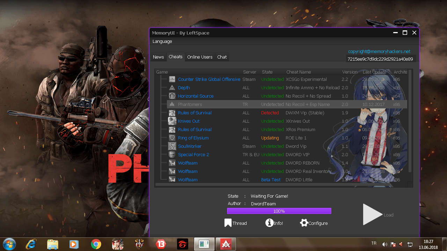Click 'ROE Lite 1' cheat name
The width and height of the screenshot is (447, 251).
(x=296, y=138)
